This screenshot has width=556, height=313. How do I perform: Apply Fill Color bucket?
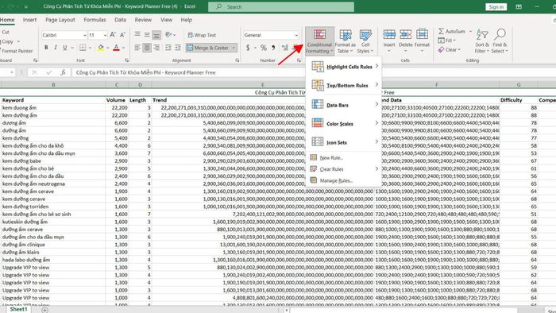[x=101, y=48]
